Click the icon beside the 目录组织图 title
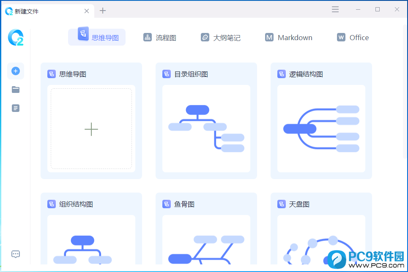Viewport: 408px width, 272px height. [167, 74]
